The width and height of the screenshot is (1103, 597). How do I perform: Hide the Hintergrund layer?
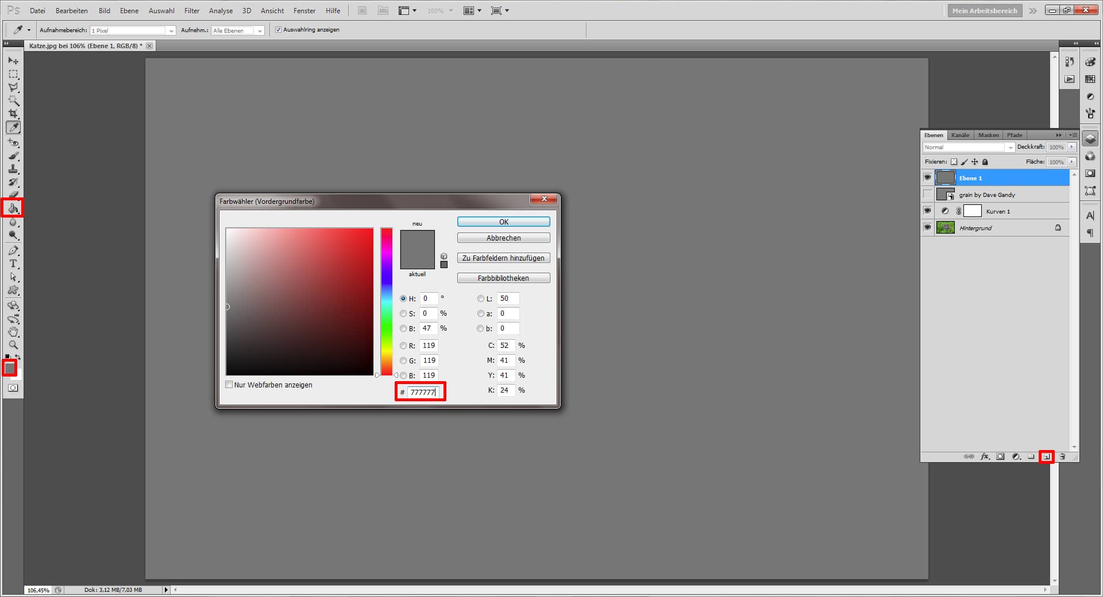coord(928,227)
